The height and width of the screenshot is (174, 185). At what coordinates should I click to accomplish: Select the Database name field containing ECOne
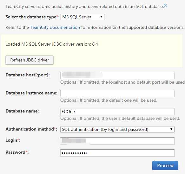click(x=117, y=112)
